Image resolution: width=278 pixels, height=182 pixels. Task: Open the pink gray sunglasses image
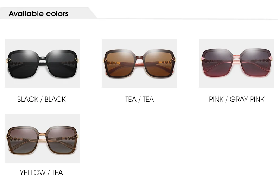point(236,63)
